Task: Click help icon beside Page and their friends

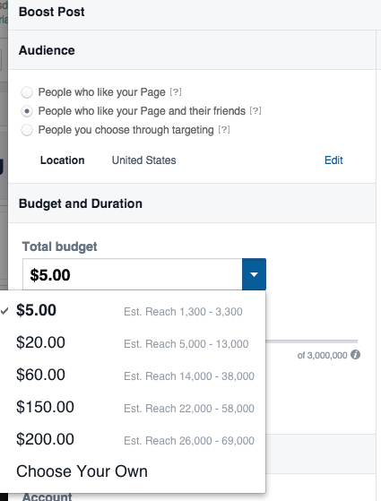Action: tap(255, 111)
